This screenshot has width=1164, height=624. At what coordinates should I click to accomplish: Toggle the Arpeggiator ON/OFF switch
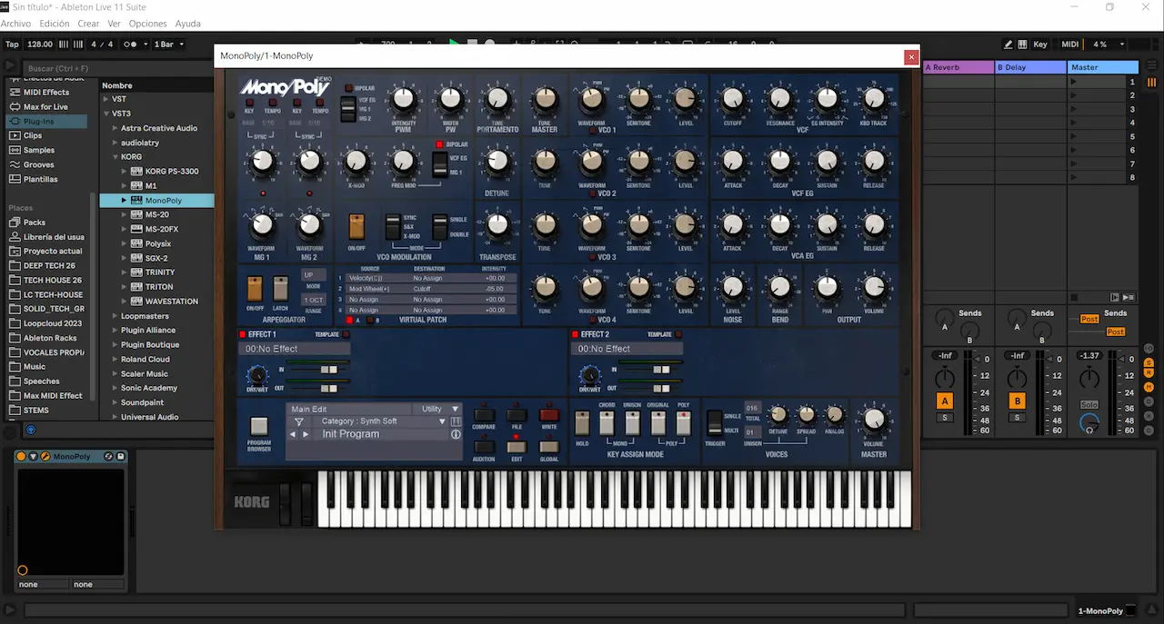255,289
